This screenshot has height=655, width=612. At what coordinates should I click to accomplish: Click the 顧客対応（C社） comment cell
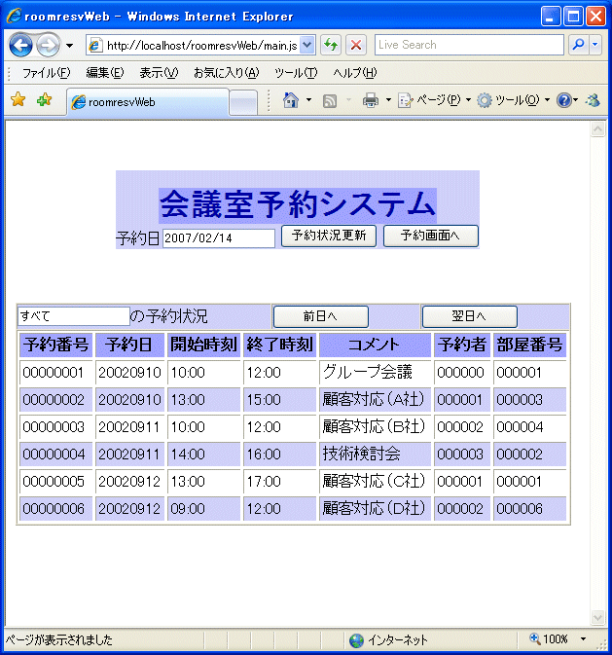[375, 481]
